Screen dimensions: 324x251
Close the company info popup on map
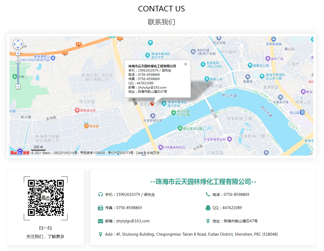[x=186, y=64]
